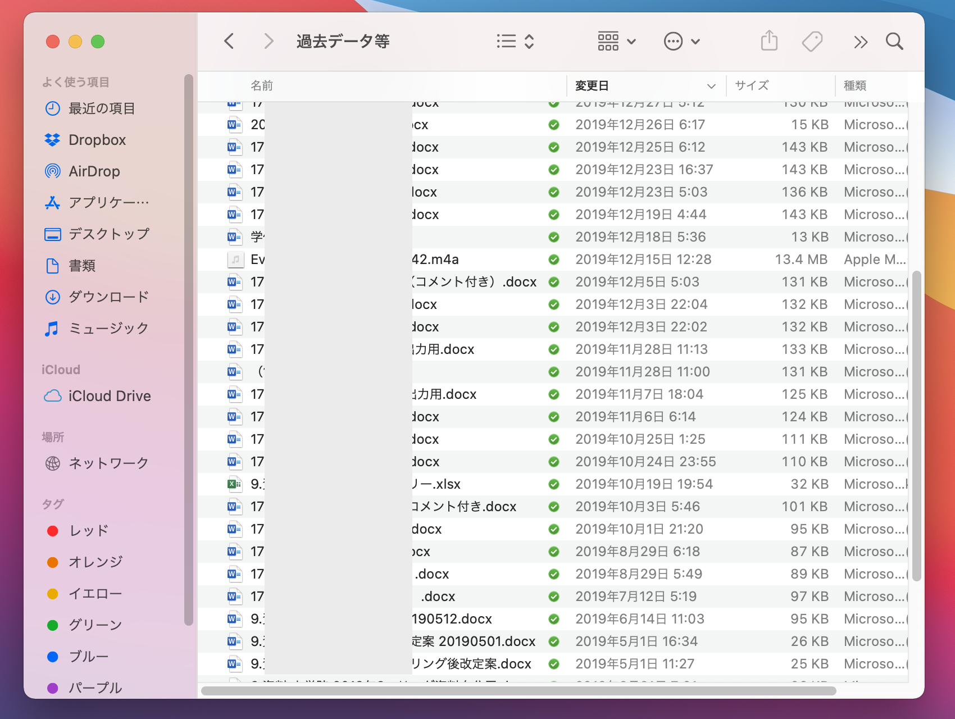Show more toolbar items double chevron
The image size is (955, 719).
pos(860,42)
